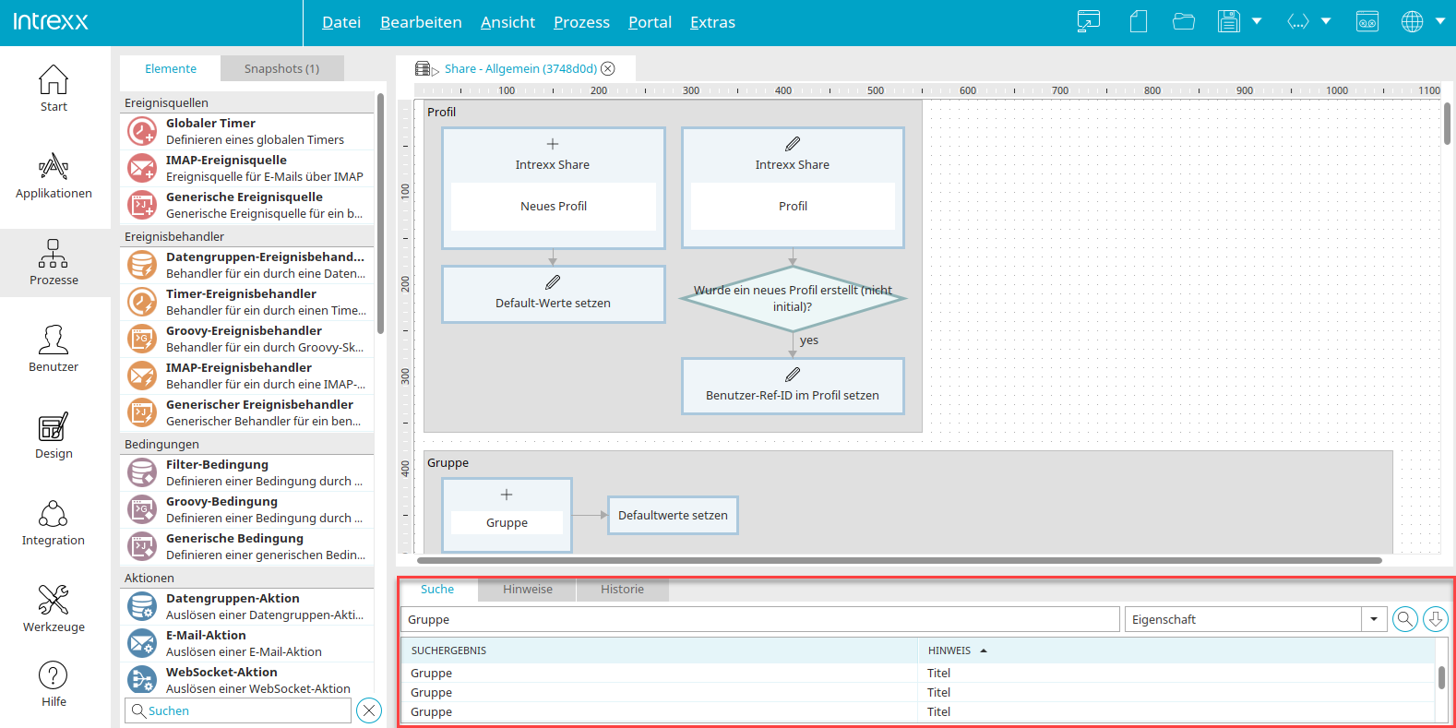Toggle sort arrow on HINWEIS column
Screen dimensions: 1456x728
click(x=984, y=650)
